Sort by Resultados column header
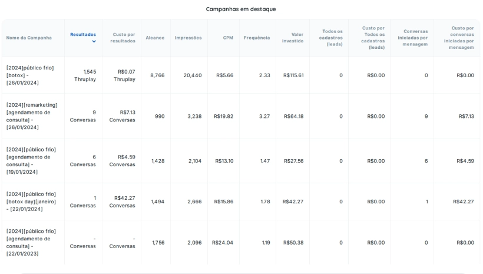483x274 pixels. tap(83, 34)
